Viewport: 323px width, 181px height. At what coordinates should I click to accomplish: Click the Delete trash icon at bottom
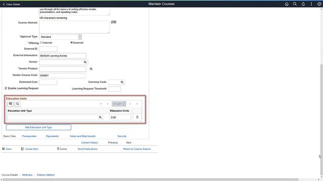pos(58,149)
